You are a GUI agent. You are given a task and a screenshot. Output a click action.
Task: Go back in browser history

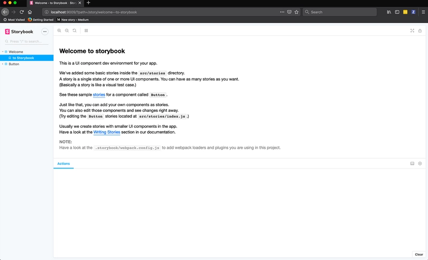5,12
